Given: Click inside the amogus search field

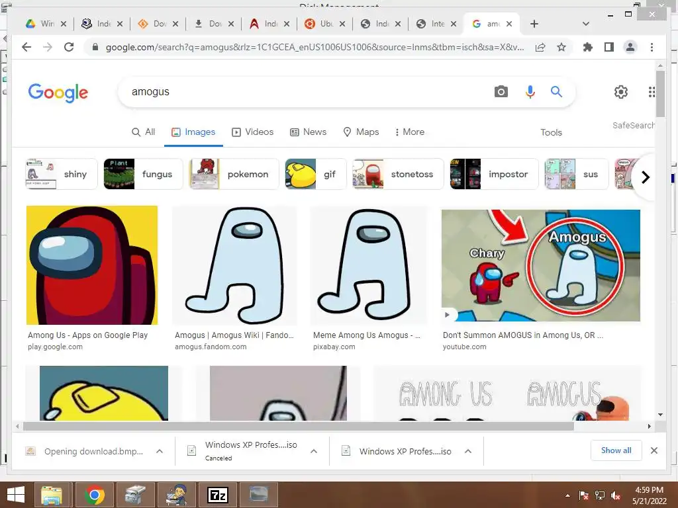Looking at the screenshot, I should click(303, 91).
